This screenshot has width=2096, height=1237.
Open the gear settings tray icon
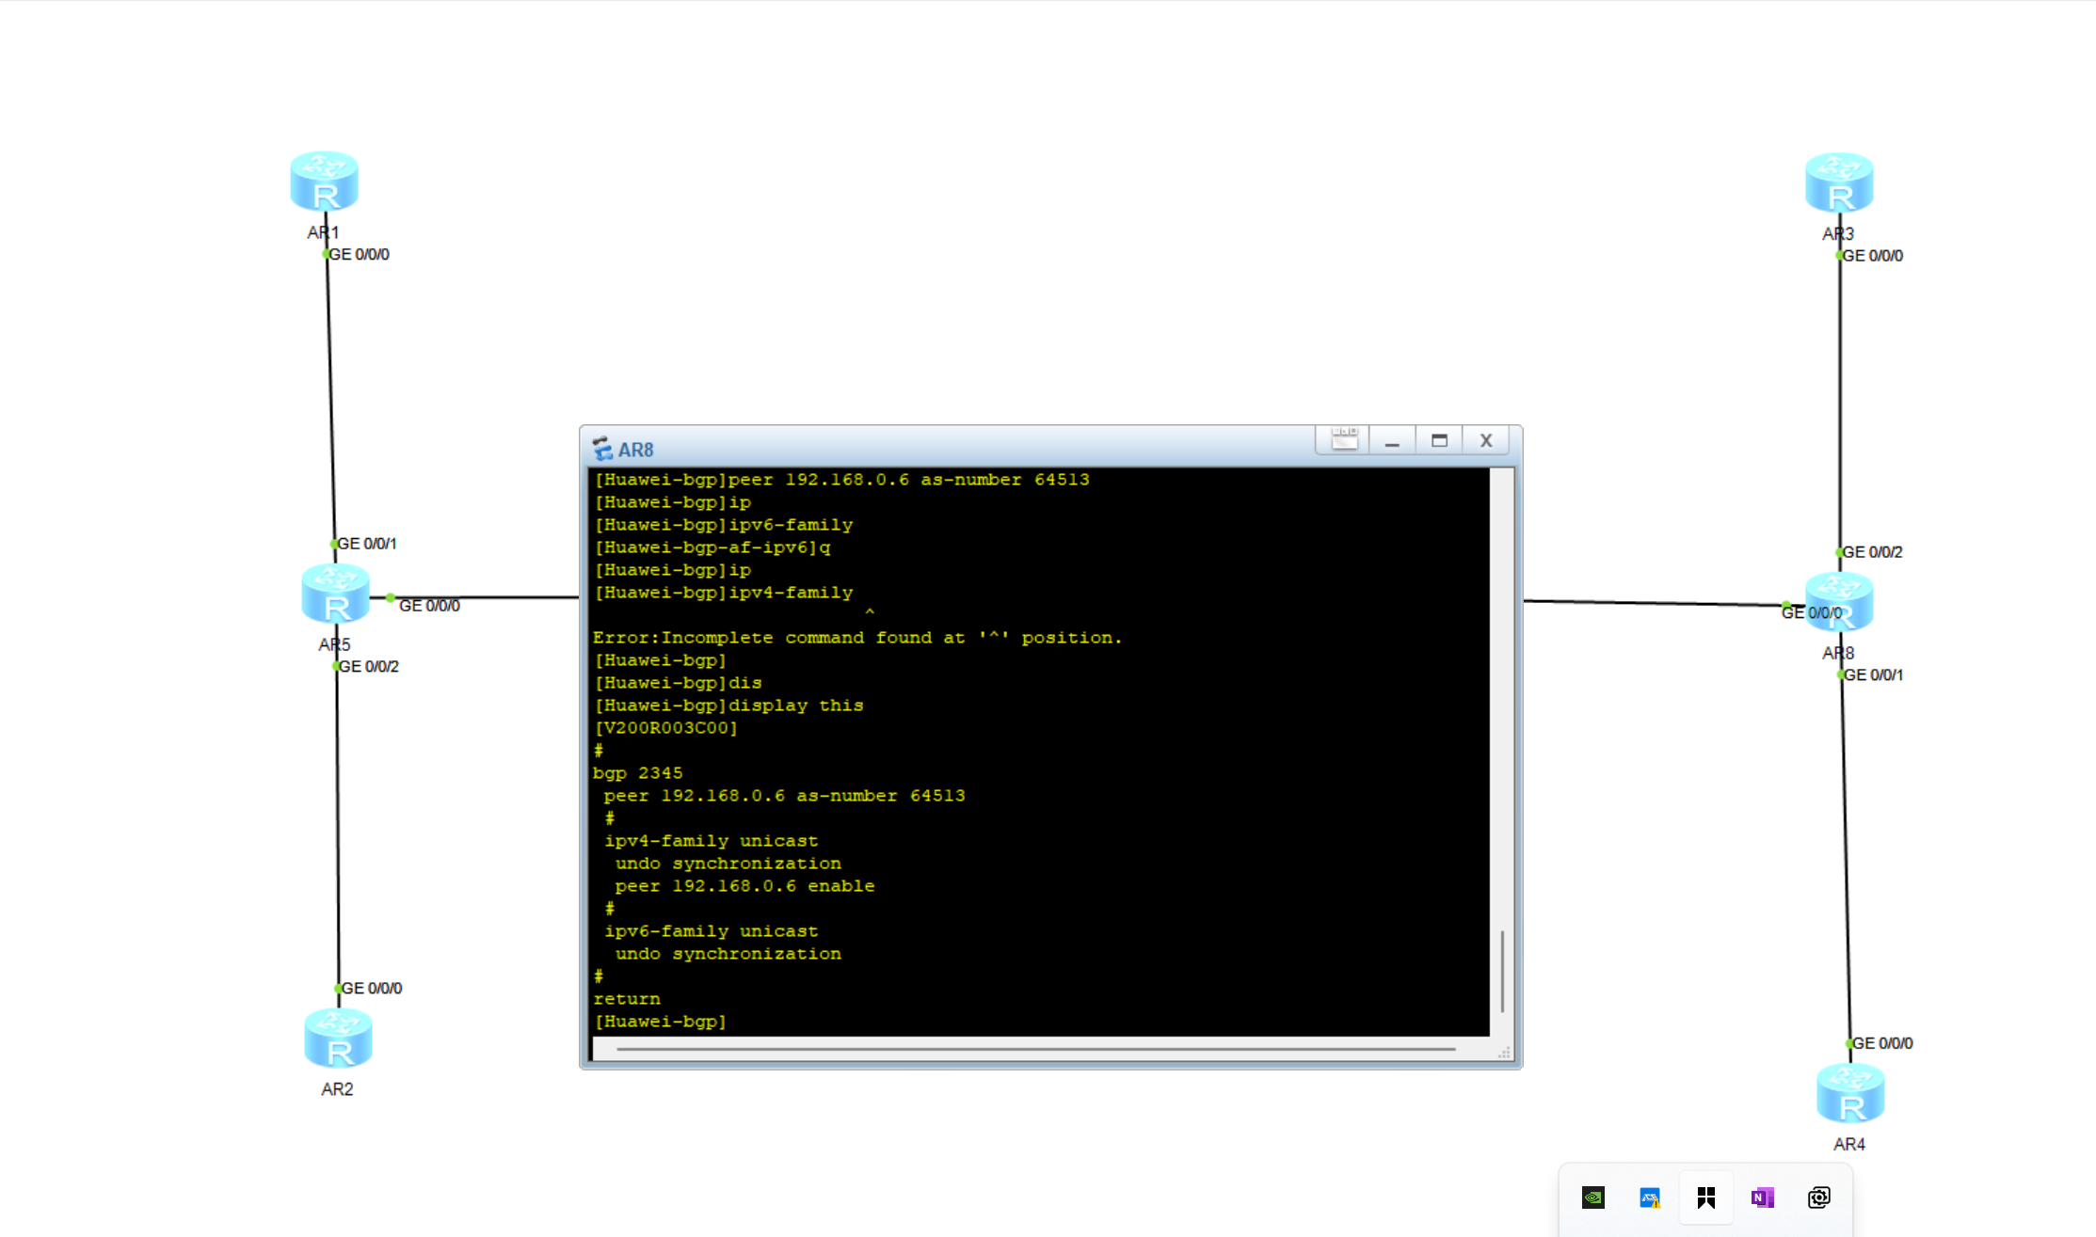(1818, 1197)
